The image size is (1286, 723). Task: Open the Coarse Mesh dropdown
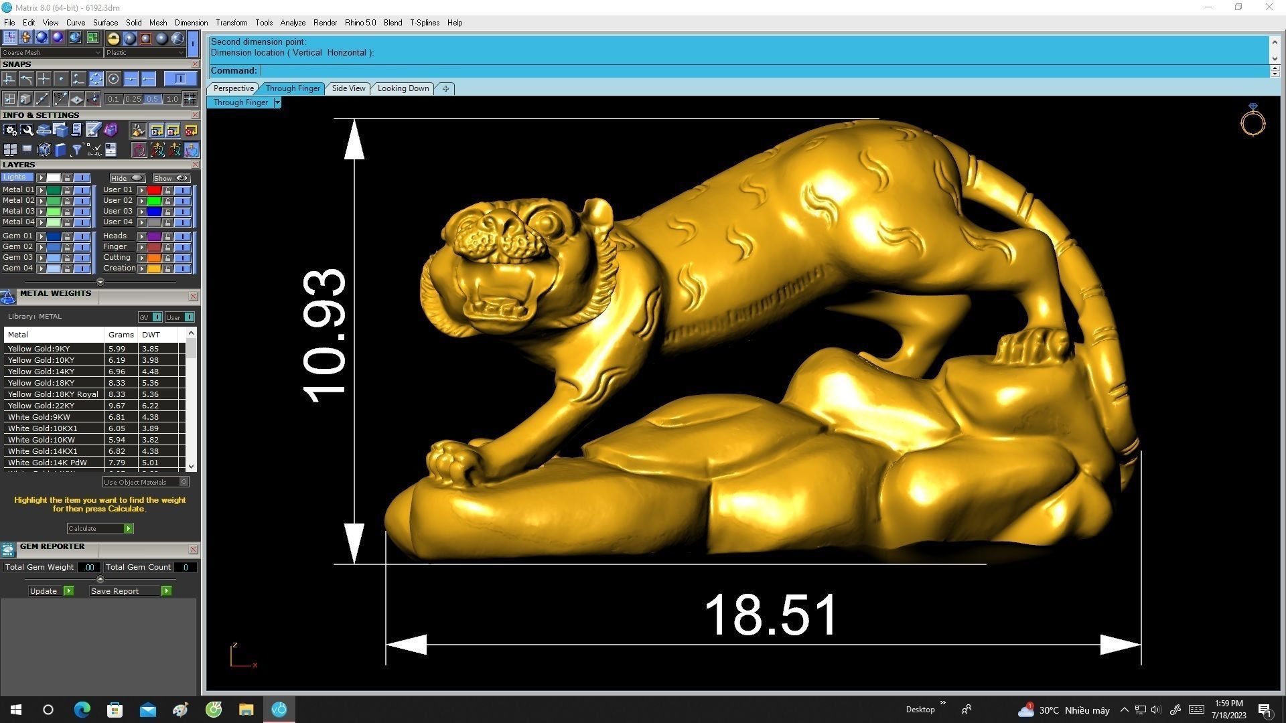[x=52, y=52]
